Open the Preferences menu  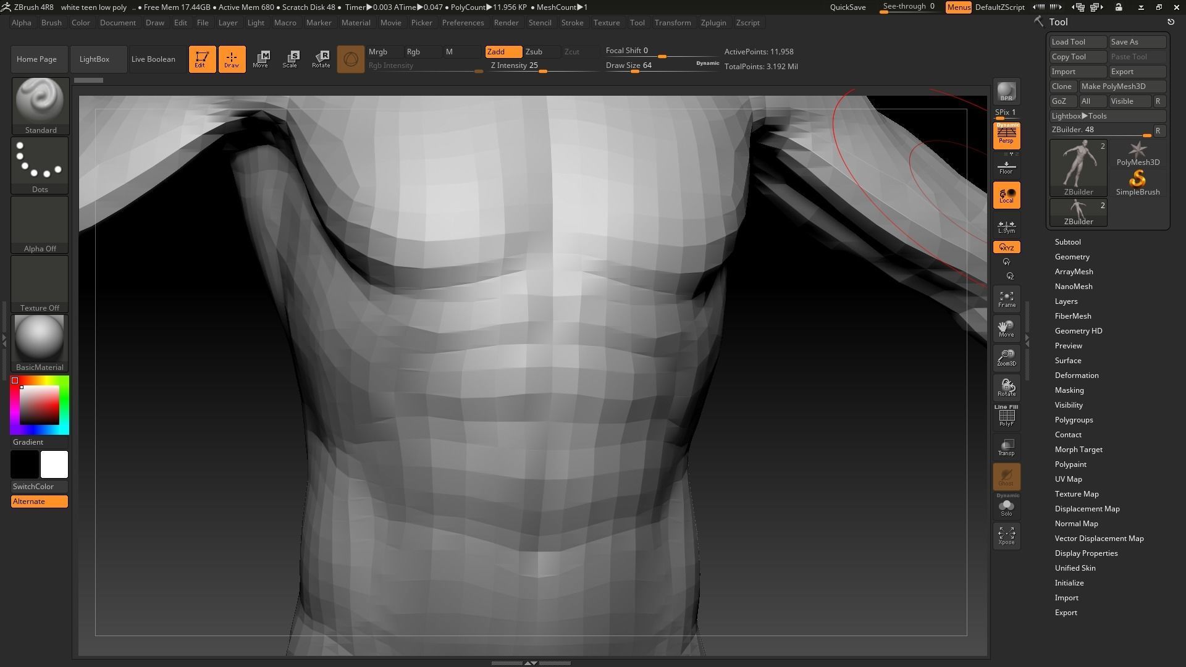pyautogui.click(x=463, y=23)
